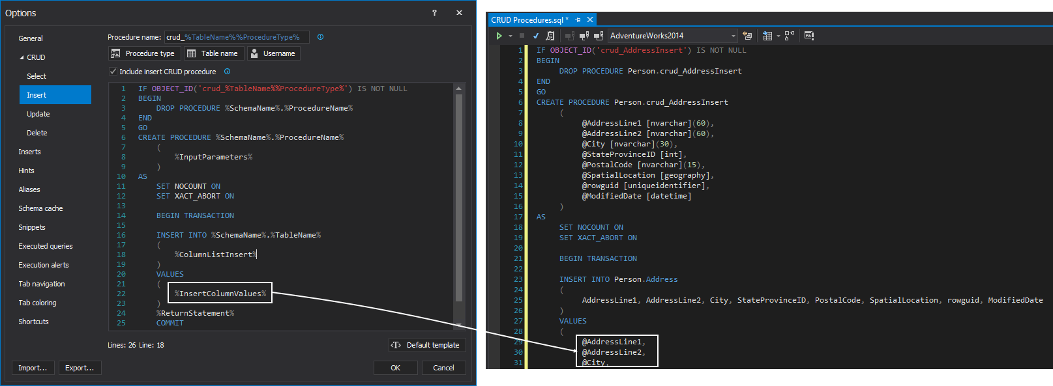The image size is (1053, 386).
Task: Click the display estimated execution plan icon
Action: point(550,36)
